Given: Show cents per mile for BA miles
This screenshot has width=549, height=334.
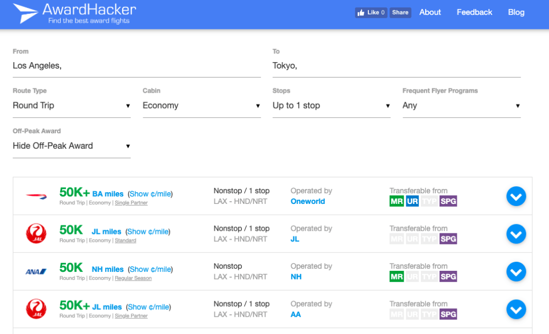Looking at the screenshot, I should coord(150,194).
